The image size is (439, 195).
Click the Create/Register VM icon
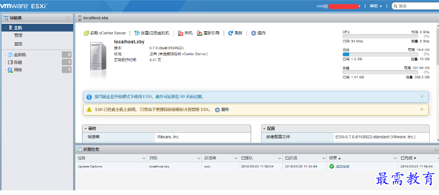pos(137,33)
